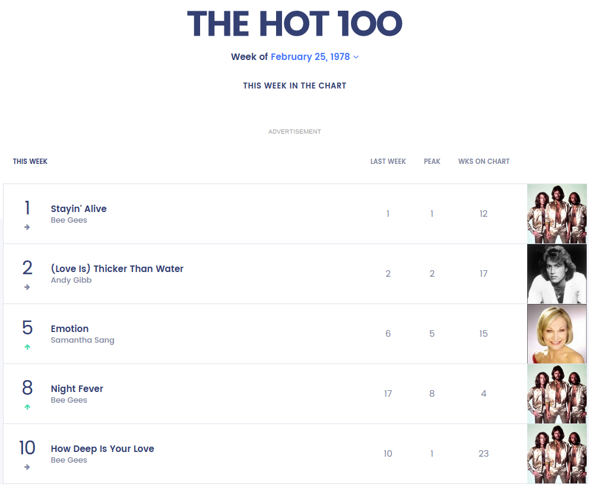Click Samantha Sang's portrait thumbnail
Screen dimensions: 589x487
[556, 334]
